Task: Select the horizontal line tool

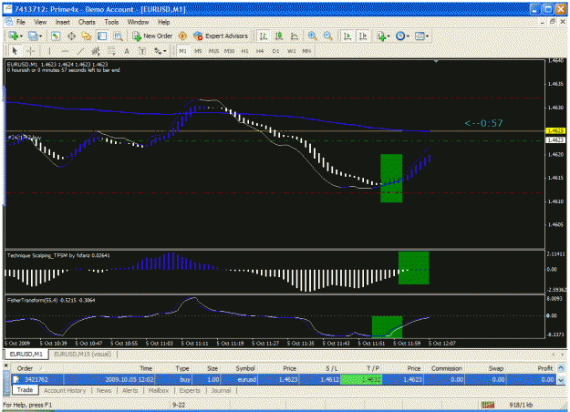Action: 65,51
